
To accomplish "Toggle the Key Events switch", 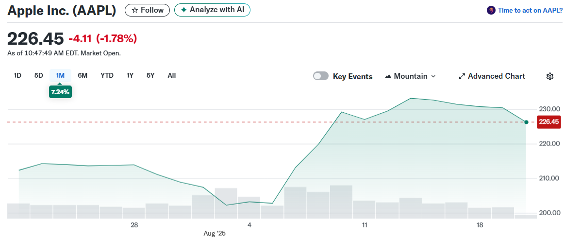I will (321, 76).
